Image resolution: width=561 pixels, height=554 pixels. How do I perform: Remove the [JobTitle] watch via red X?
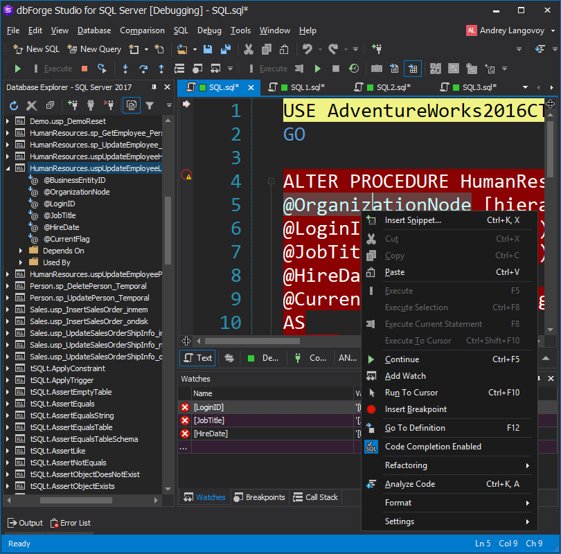coord(185,420)
